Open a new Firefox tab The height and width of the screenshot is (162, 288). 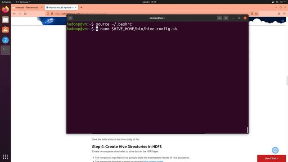coord(81,8)
